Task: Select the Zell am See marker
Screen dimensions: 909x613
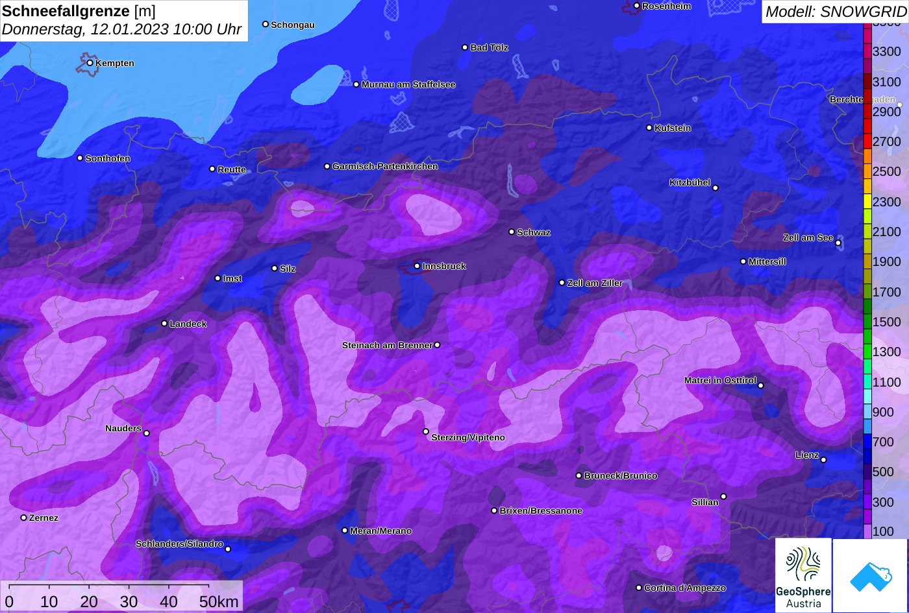Action: point(838,243)
